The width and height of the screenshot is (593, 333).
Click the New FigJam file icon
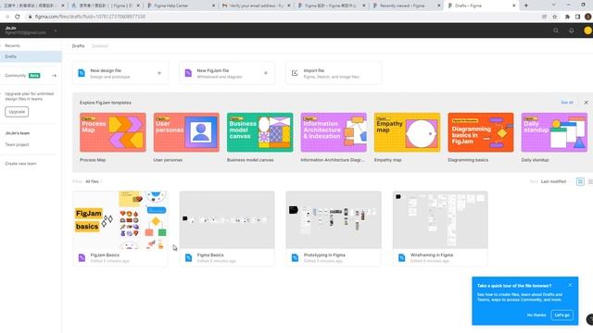(188, 73)
